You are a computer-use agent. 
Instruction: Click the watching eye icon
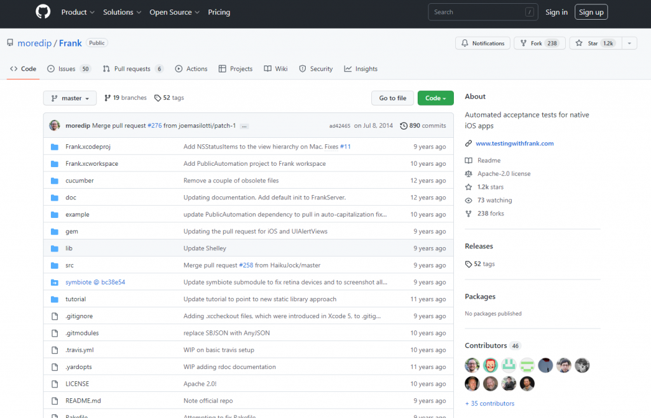click(469, 200)
